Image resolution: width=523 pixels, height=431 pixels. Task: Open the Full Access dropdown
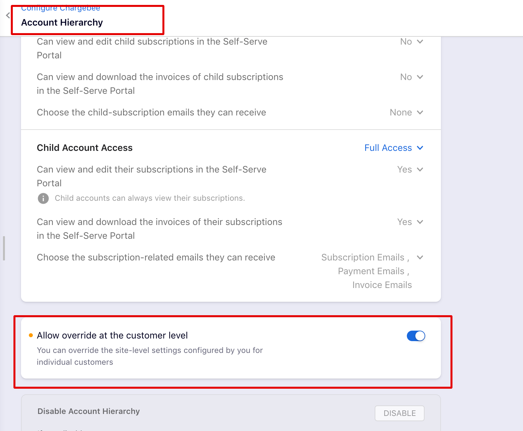pos(393,148)
